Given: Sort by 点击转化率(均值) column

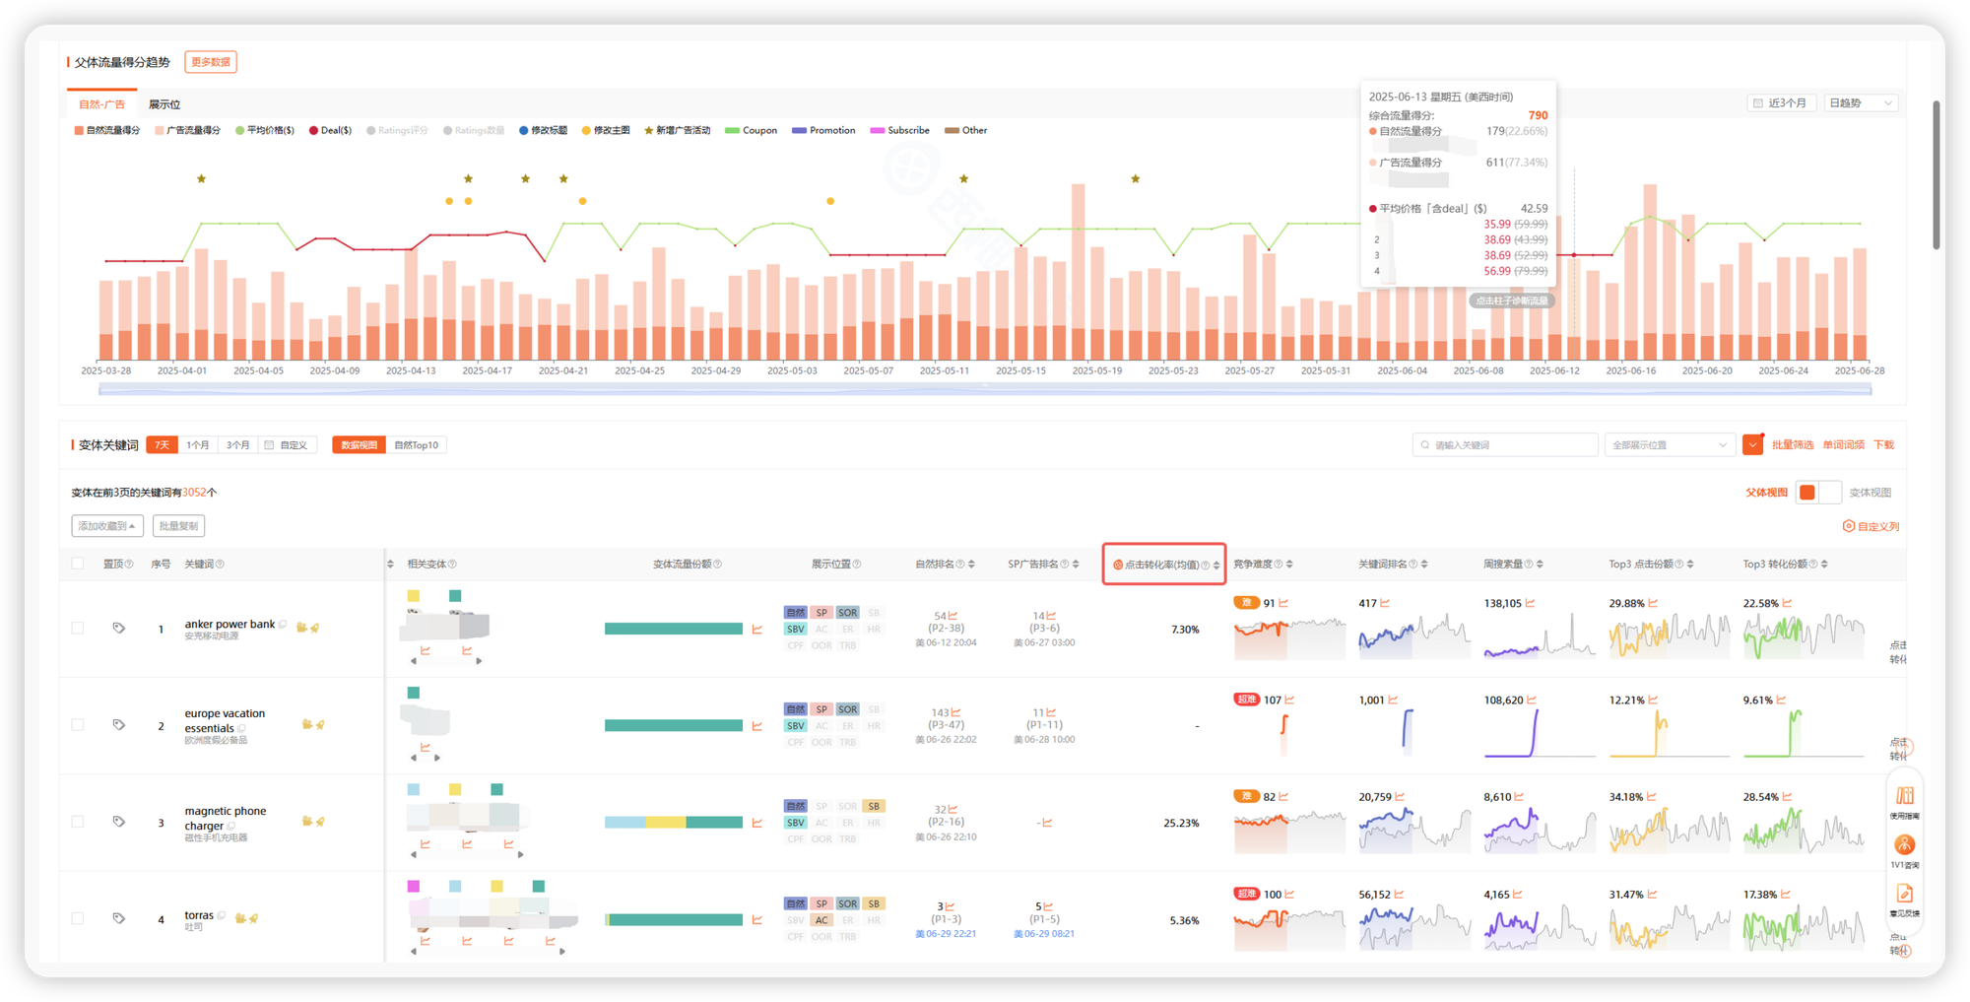Looking at the screenshot, I should 1216,566.
